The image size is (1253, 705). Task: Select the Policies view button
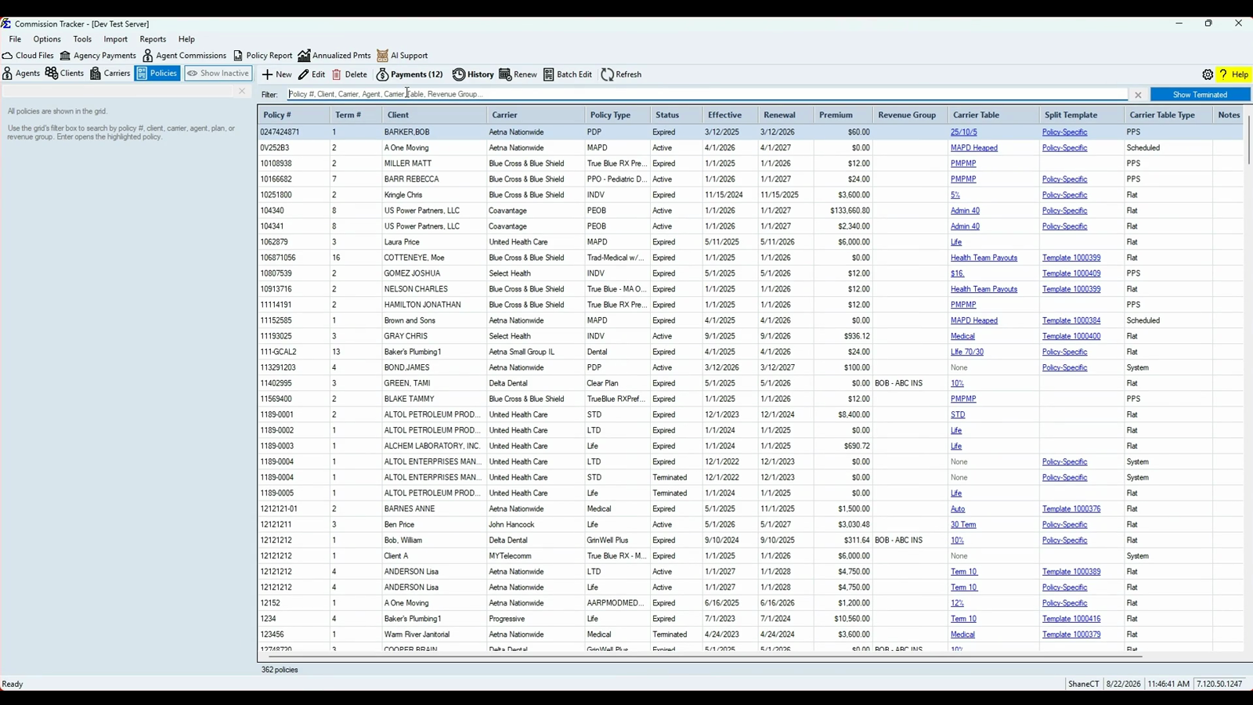(x=157, y=74)
